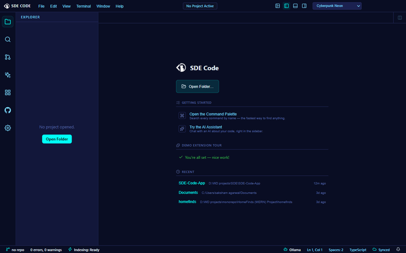Toggle the bottom panel layout icon
This screenshot has height=253, width=406.
pyautogui.click(x=295, y=6)
